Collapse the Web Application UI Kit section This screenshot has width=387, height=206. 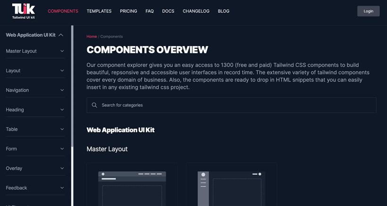[x=34, y=35]
